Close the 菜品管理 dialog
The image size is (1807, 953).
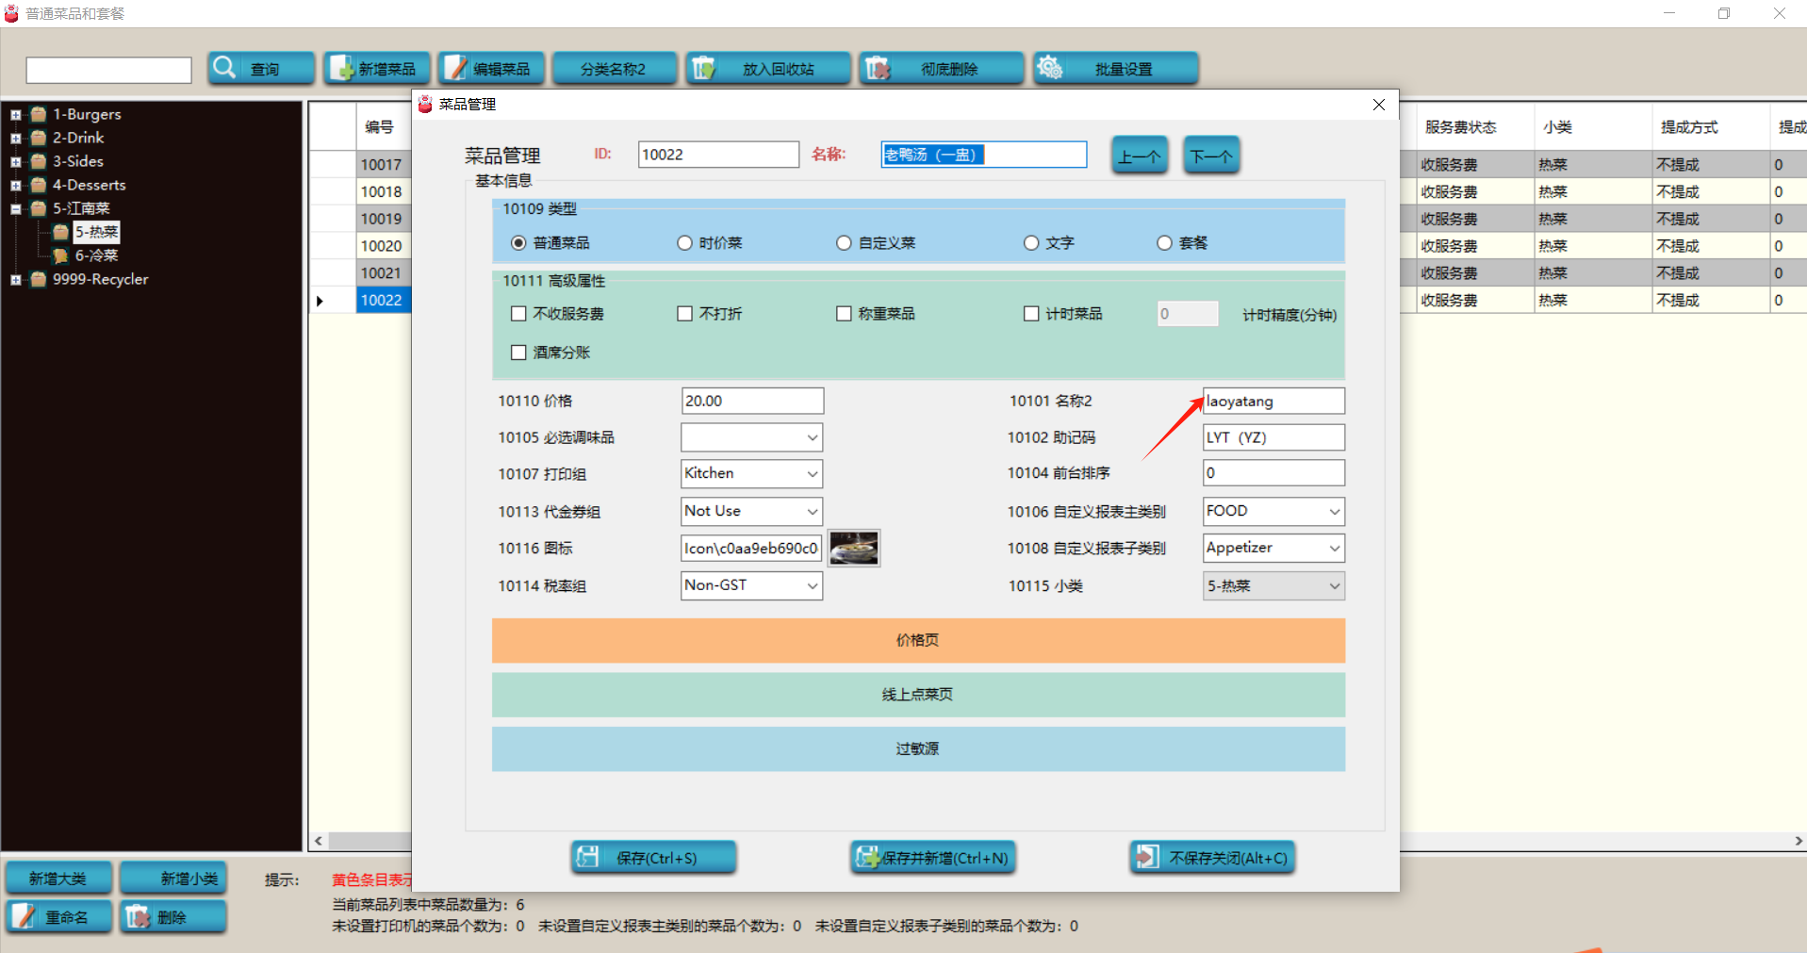point(1378,105)
